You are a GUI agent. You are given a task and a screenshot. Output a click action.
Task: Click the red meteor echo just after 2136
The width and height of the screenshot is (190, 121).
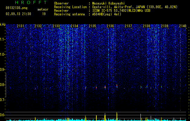(117, 86)
